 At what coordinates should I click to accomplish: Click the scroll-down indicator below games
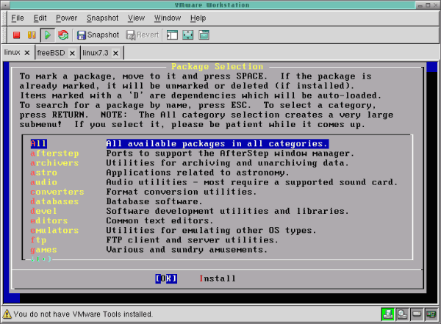point(40,259)
